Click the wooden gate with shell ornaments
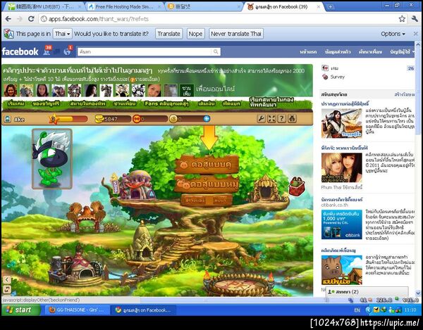 coord(86,217)
